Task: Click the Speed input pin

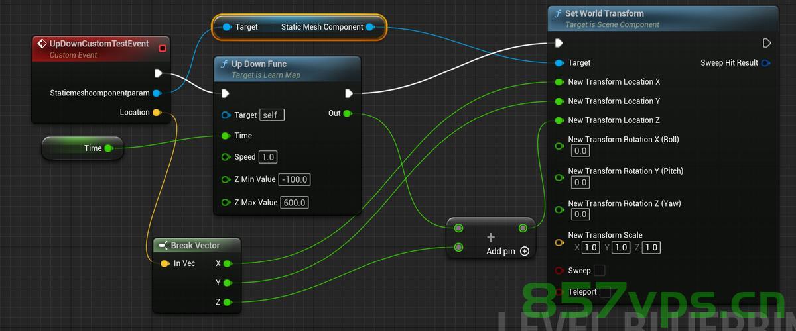Action: [x=226, y=157]
